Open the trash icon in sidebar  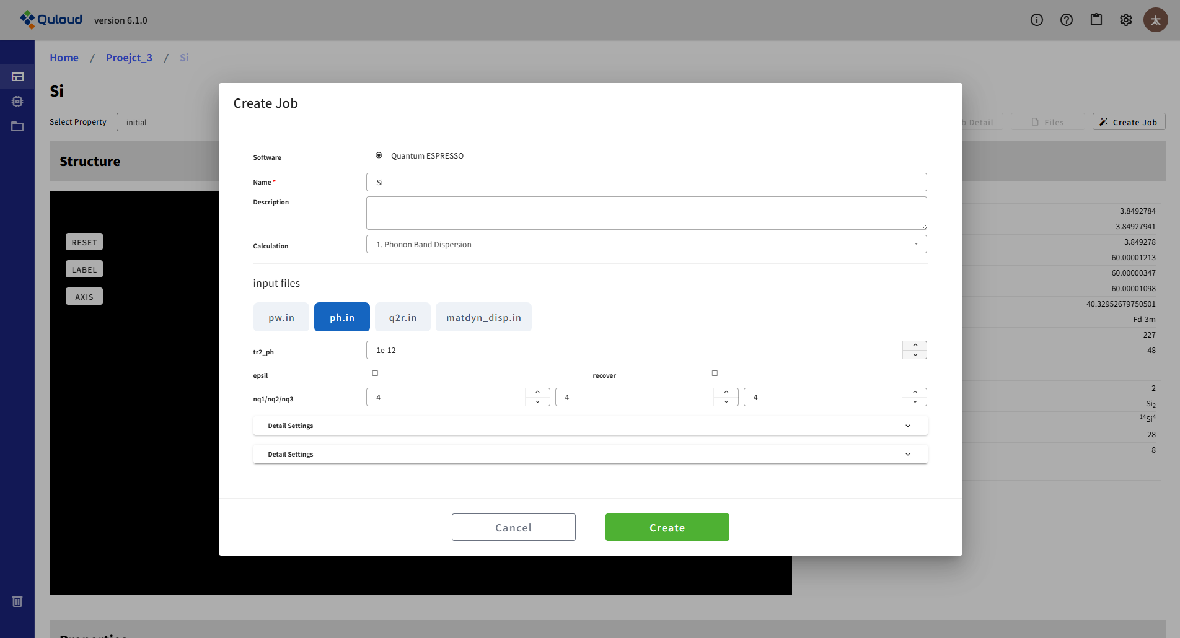coord(17,601)
